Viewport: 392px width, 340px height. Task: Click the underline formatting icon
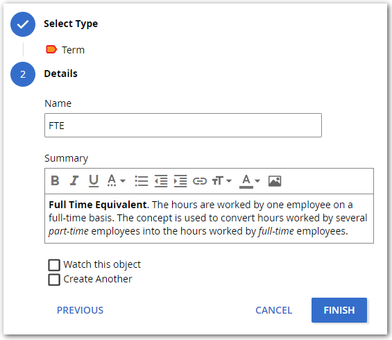click(x=94, y=180)
